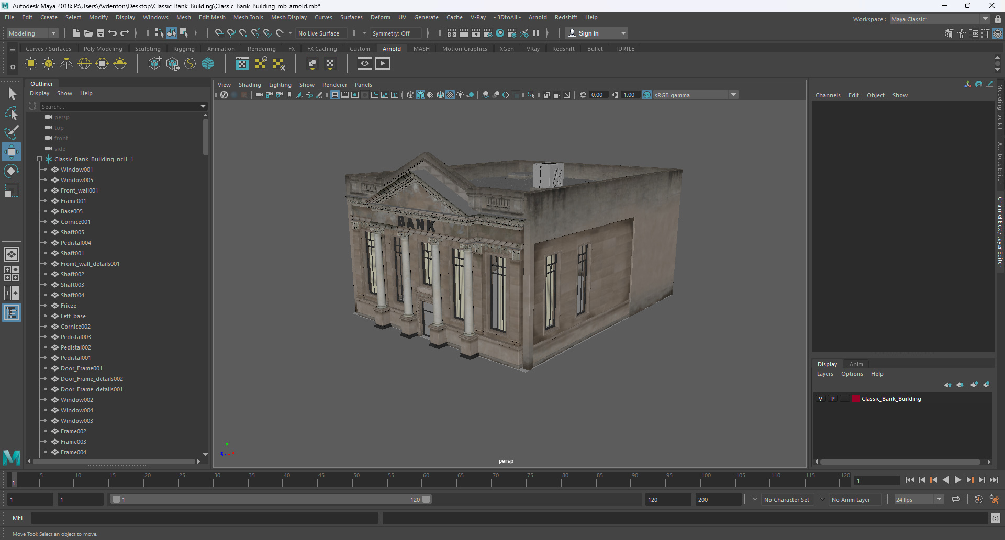
Task: Open the Modeling menu set dropdown
Action: coord(32,33)
